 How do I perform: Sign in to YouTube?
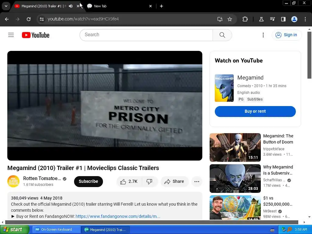tap(286, 35)
